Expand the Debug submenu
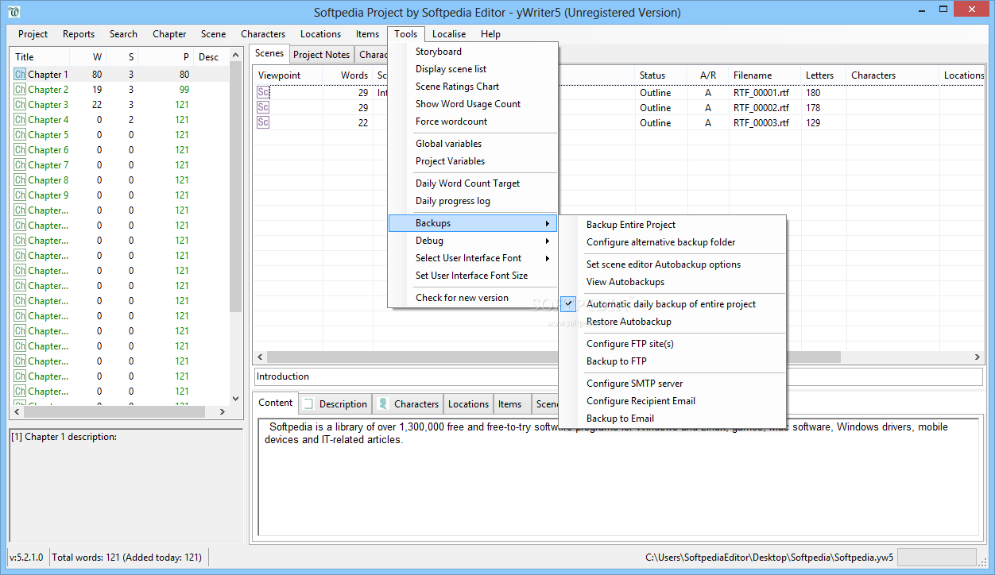This screenshot has width=995, height=575. click(x=473, y=241)
